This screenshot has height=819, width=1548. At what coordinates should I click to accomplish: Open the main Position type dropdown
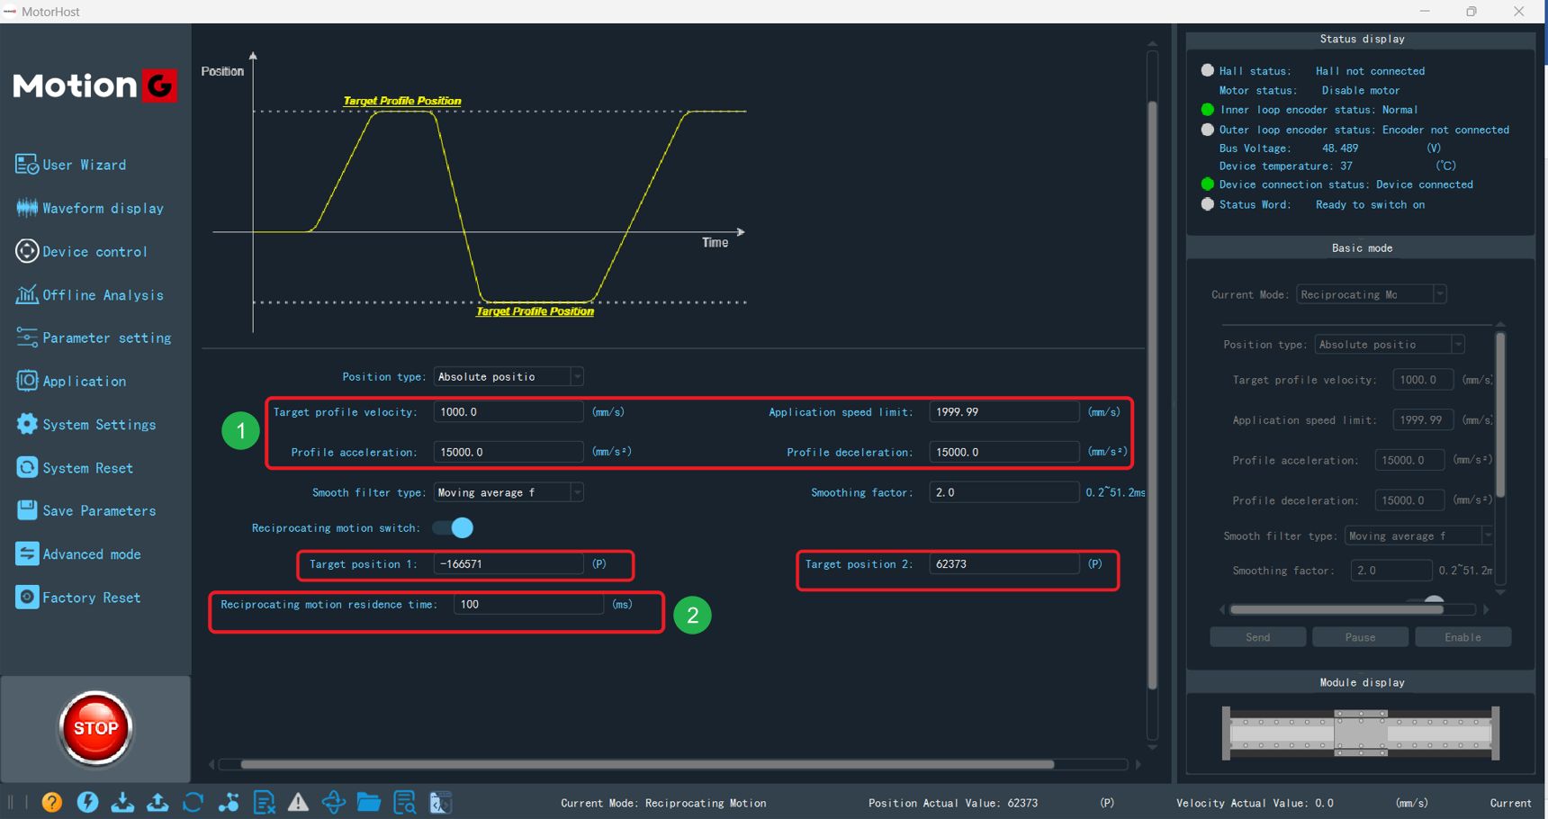click(508, 376)
